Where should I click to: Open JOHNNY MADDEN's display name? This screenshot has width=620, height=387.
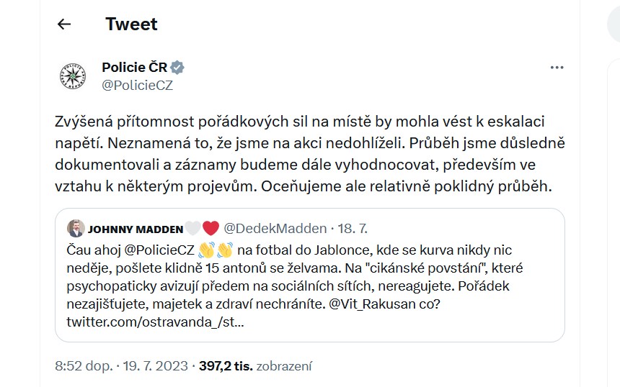click(x=136, y=229)
